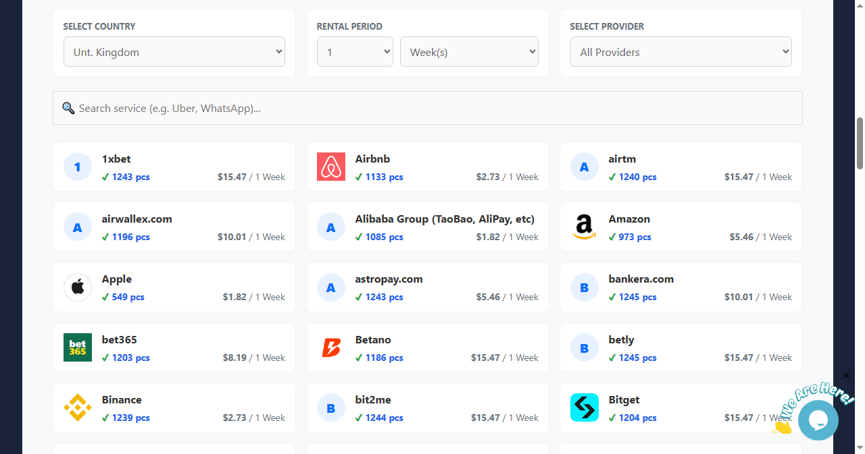This screenshot has height=454, width=865.
Task: Click the astropay.com service title
Action: 389,279
